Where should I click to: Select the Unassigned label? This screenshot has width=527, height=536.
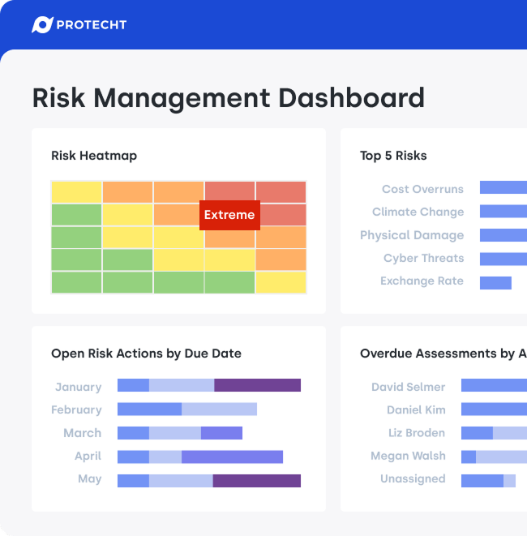tap(413, 479)
